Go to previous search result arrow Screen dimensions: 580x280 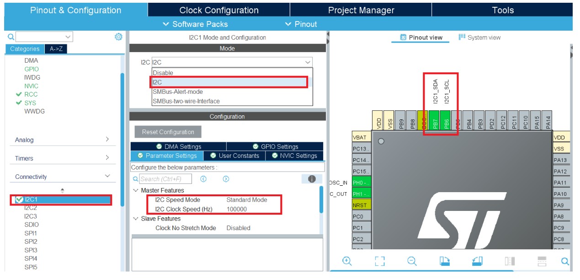[x=203, y=179]
